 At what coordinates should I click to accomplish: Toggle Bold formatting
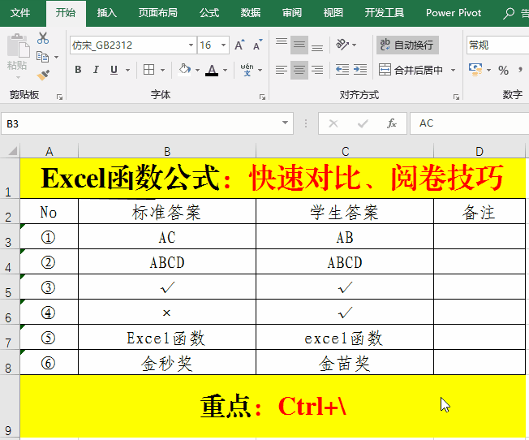tap(78, 70)
